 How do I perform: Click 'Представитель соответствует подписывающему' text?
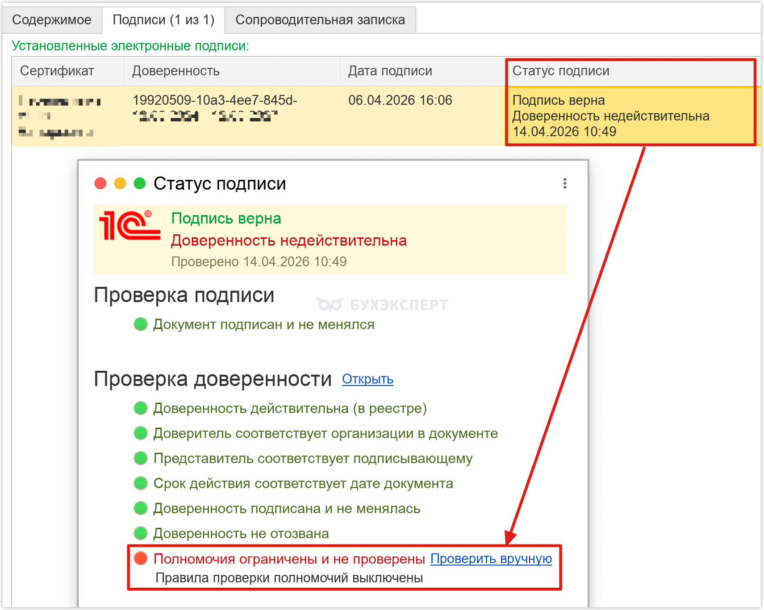point(313,458)
